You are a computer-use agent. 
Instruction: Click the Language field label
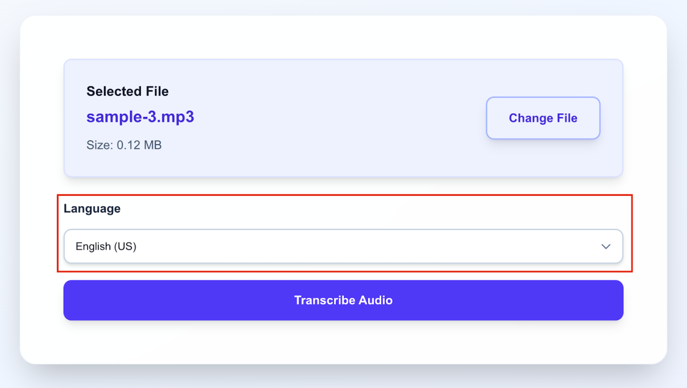click(x=92, y=208)
